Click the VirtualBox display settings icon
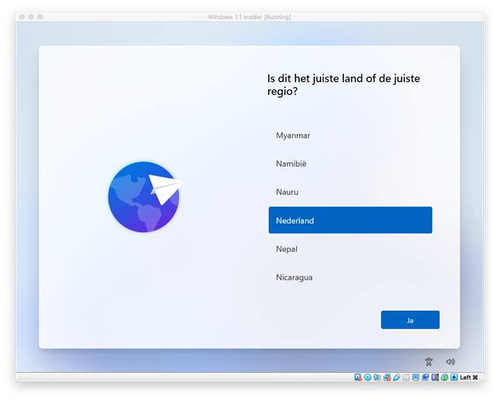 tap(415, 378)
